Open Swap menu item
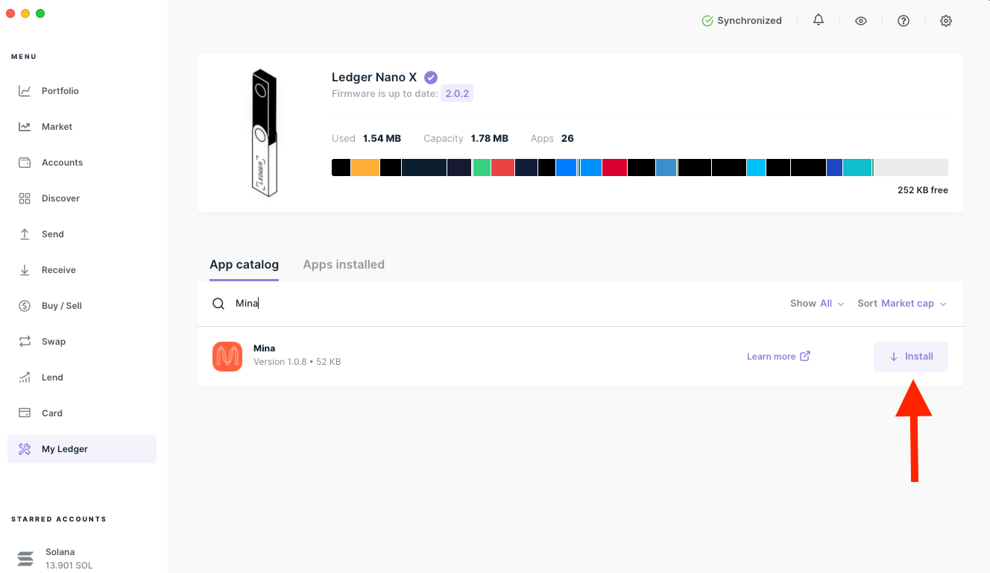 pos(82,342)
